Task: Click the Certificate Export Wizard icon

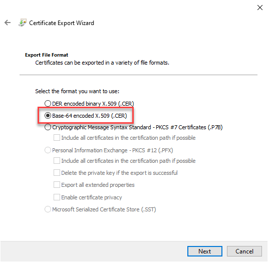Action: tap(23, 23)
